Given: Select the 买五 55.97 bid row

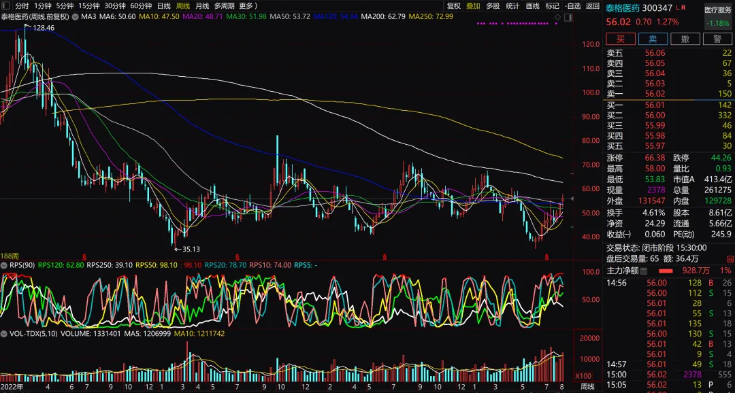Looking at the screenshot, I should (x=669, y=146).
